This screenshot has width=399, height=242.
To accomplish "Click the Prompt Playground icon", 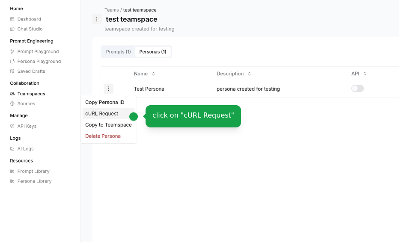I will point(12,52).
